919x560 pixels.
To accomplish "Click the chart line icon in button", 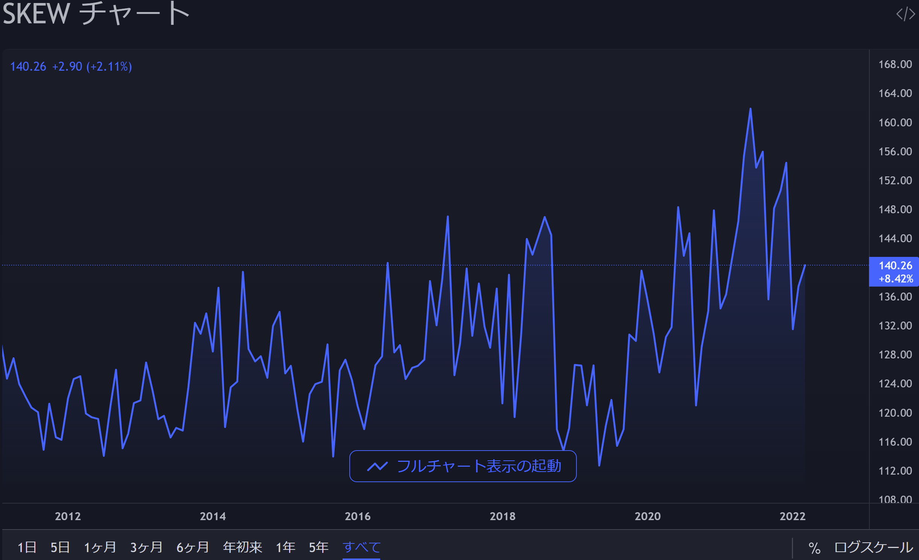I will [x=377, y=466].
